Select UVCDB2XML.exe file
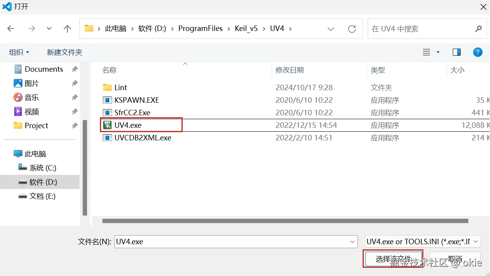 (143, 138)
